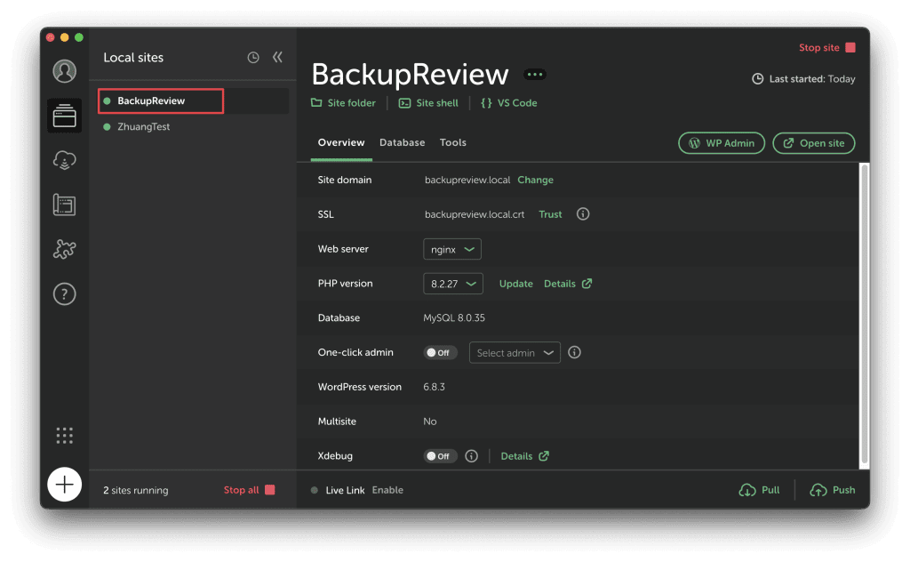Open the user account avatar icon
Image resolution: width=910 pixels, height=562 pixels.
coord(64,71)
